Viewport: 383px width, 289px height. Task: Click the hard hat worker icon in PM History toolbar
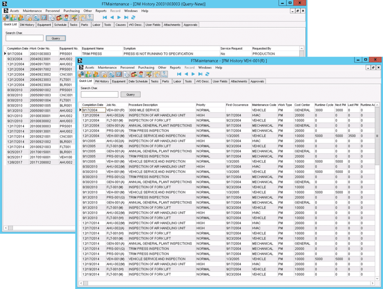tap(141, 74)
